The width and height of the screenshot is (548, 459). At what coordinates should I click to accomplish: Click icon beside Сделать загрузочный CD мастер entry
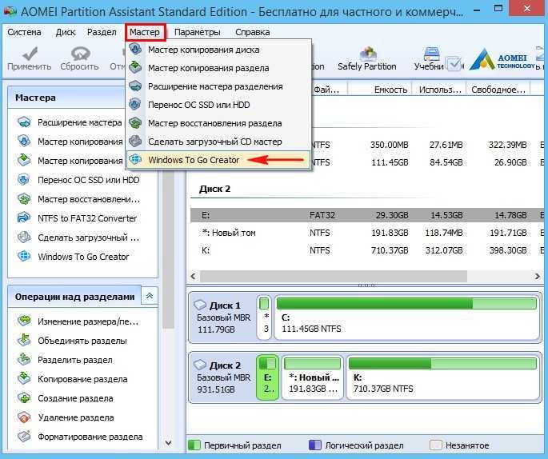pyautogui.click(x=135, y=141)
